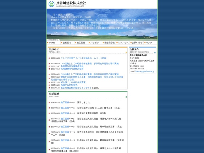
Task: Click the 長谷川建設株式会社 header title
Action: (x=71, y=3)
